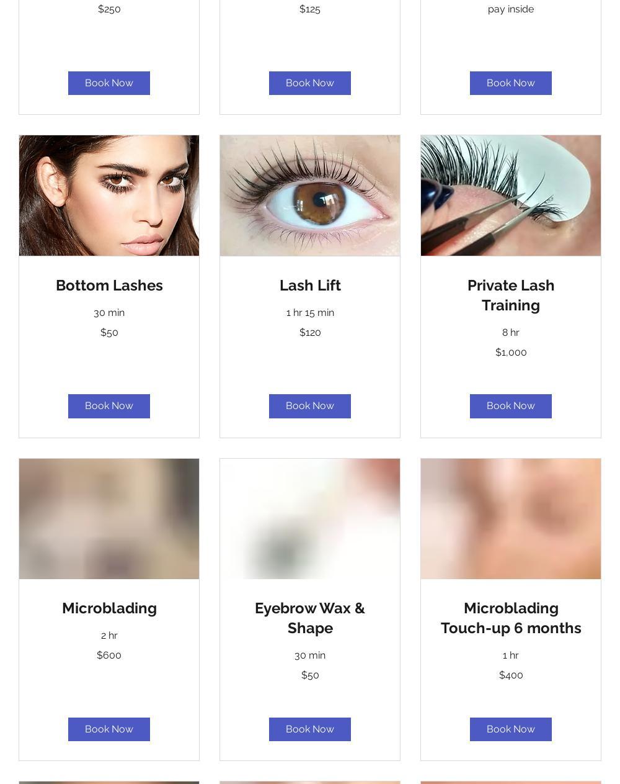Image resolution: width=620 pixels, height=784 pixels.
Task: Open the Eyebrow Wax & Shape image
Action: point(310,519)
